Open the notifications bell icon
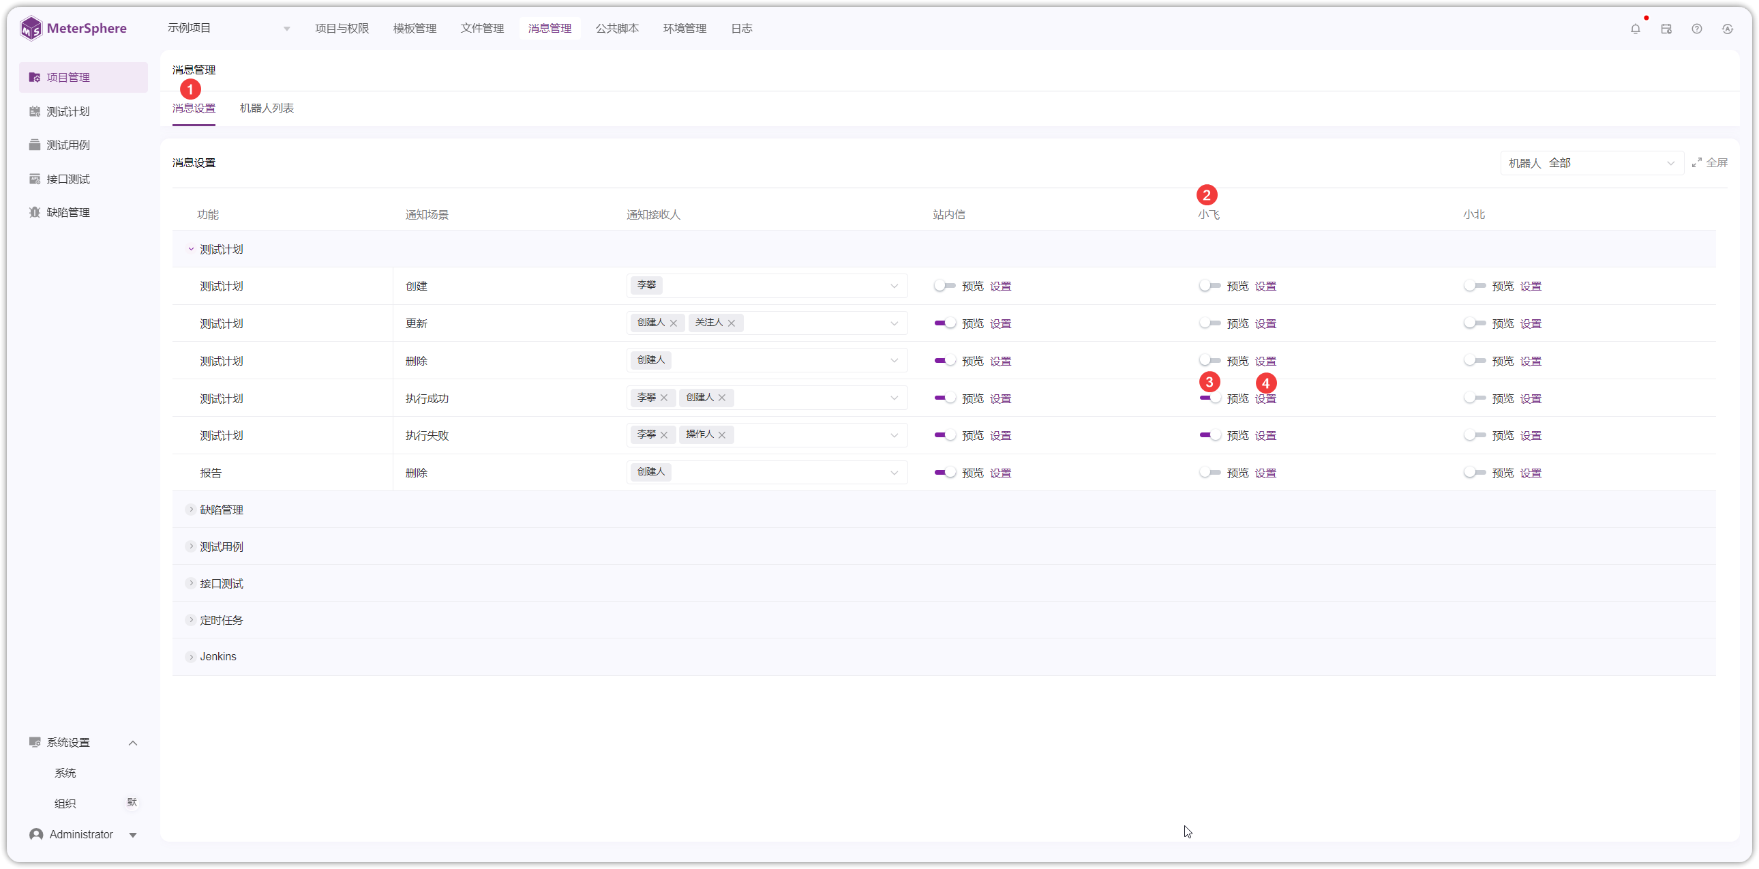 point(1636,29)
